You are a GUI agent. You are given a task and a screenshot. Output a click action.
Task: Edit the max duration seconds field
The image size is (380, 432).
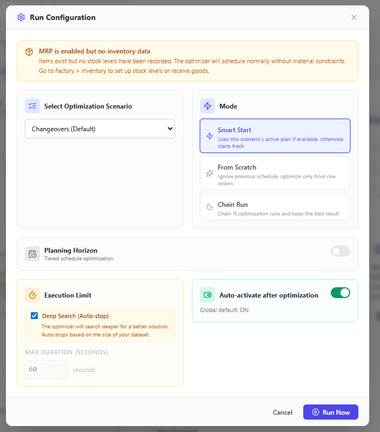pos(46,369)
